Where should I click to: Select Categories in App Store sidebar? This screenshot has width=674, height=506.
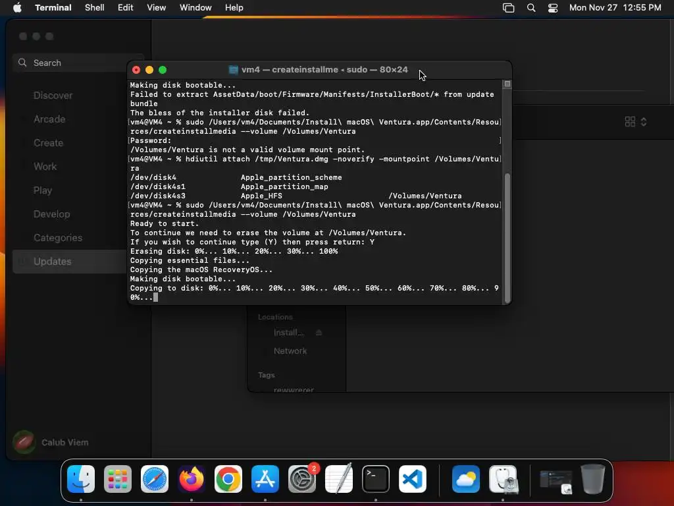coord(58,237)
